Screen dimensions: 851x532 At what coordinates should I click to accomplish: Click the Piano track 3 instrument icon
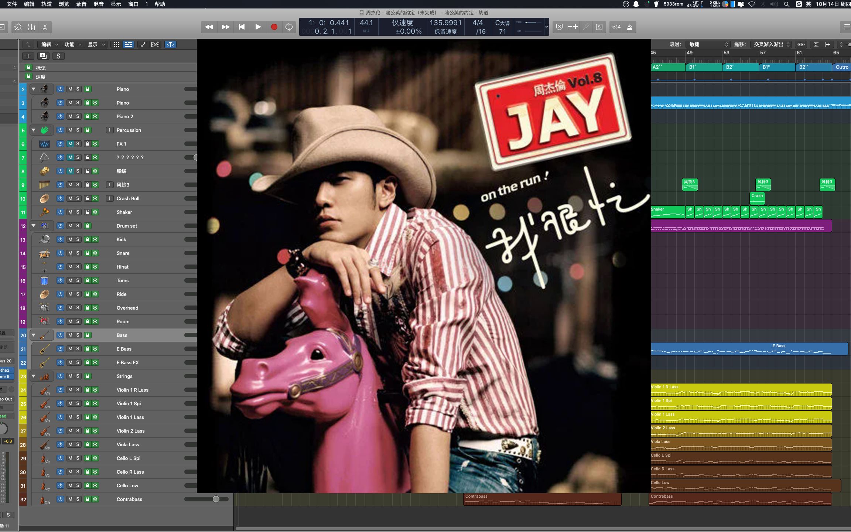(x=44, y=103)
